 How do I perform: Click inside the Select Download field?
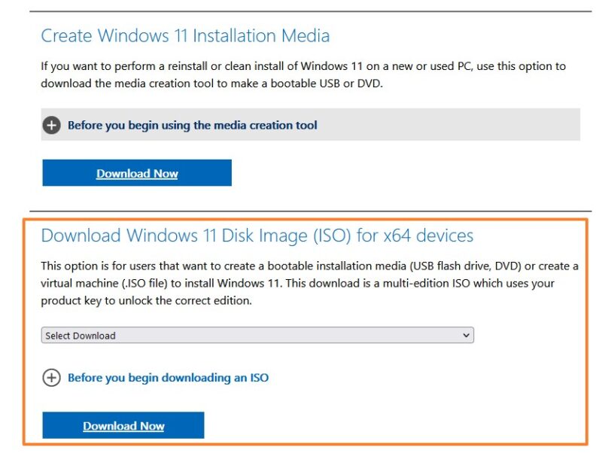point(226,335)
